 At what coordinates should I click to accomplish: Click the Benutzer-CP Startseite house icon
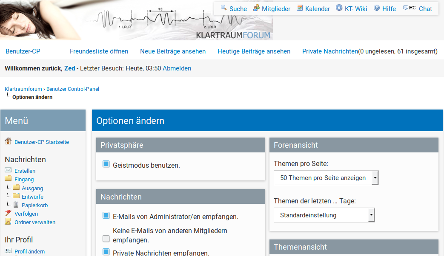[x=8, y=141]
